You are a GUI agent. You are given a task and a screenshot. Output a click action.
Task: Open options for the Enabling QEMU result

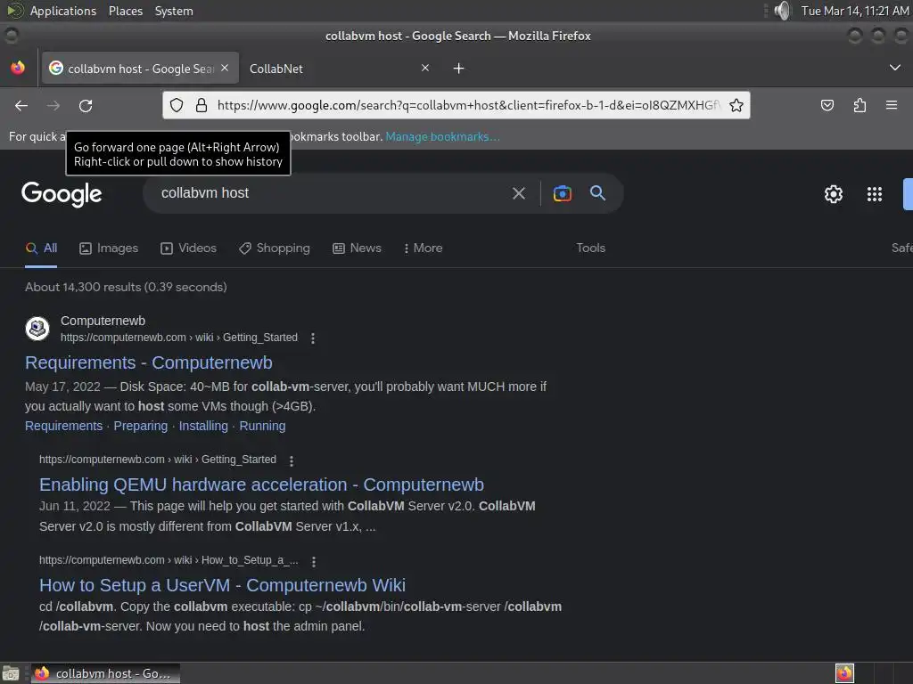(292, 460)
